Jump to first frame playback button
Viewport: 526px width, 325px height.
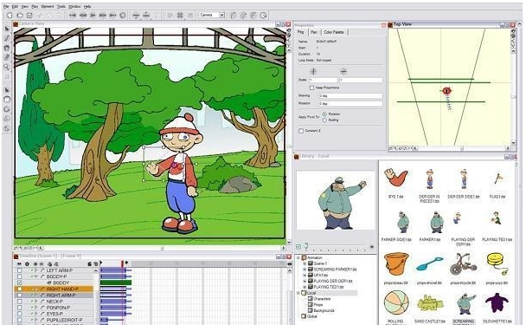pos(73,15)
